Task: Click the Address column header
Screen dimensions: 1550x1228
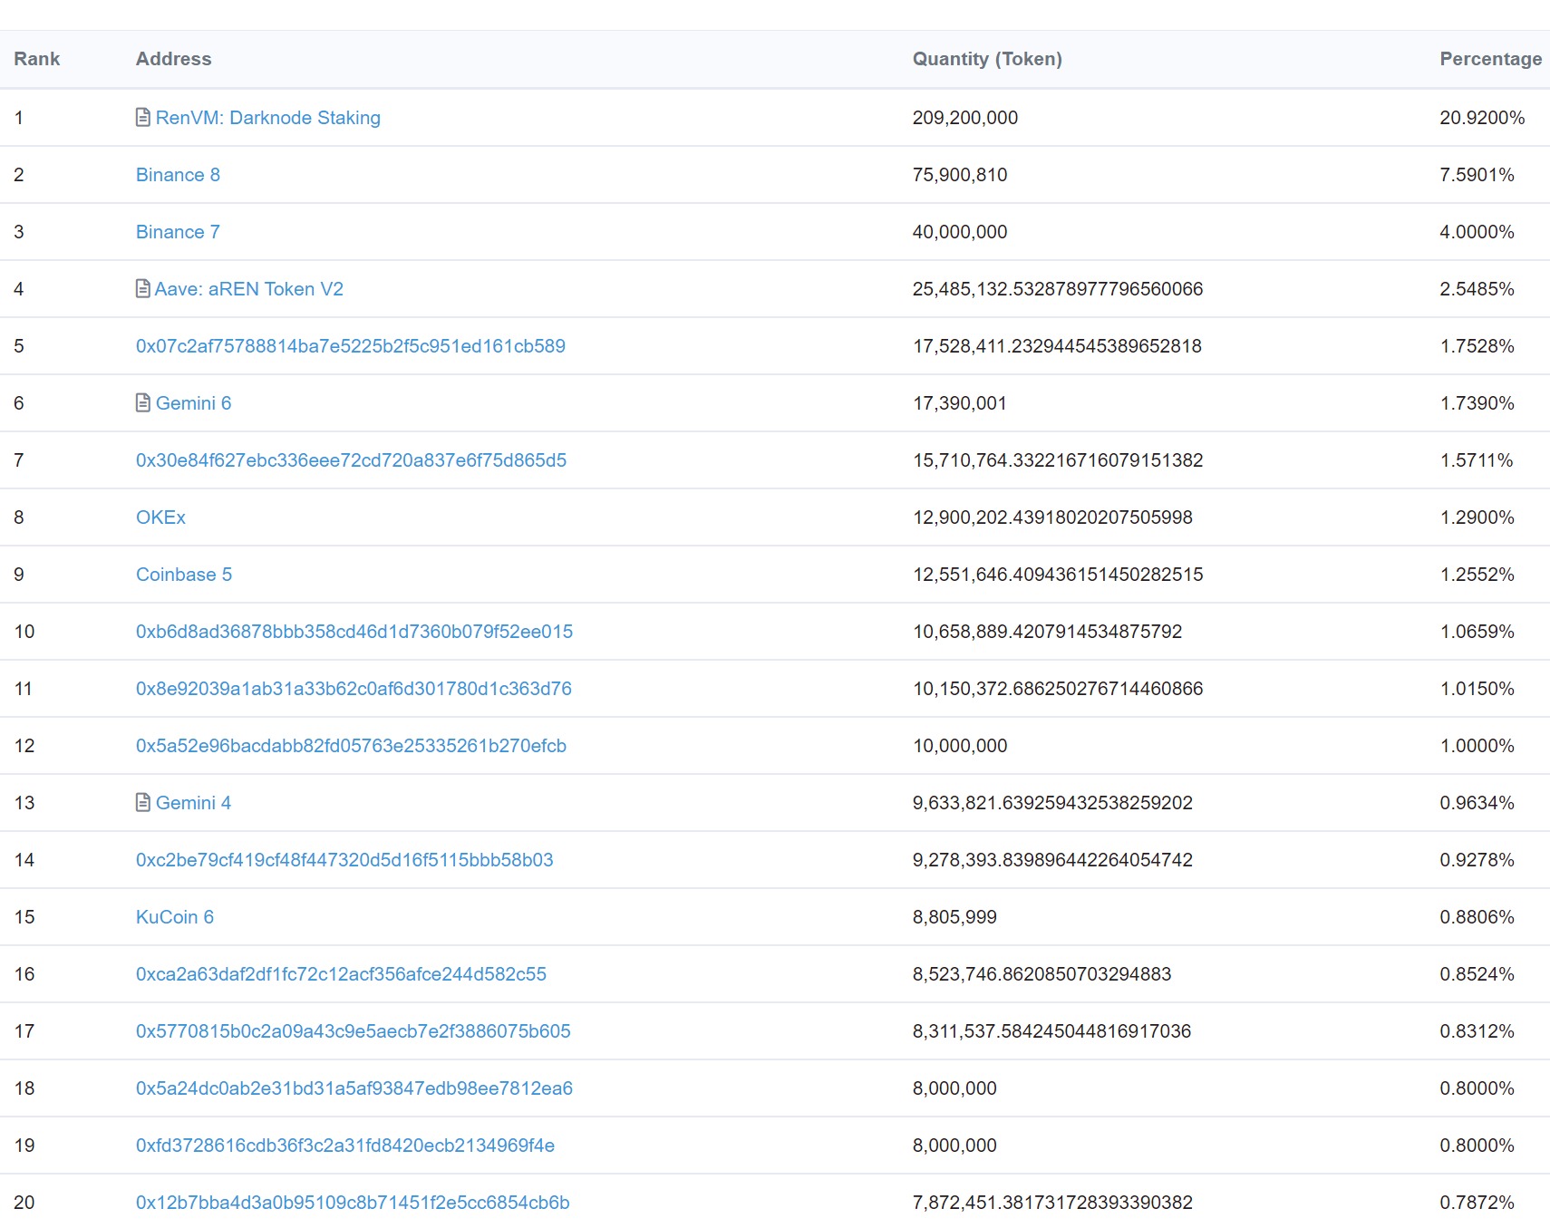Action: click(174, 59)
